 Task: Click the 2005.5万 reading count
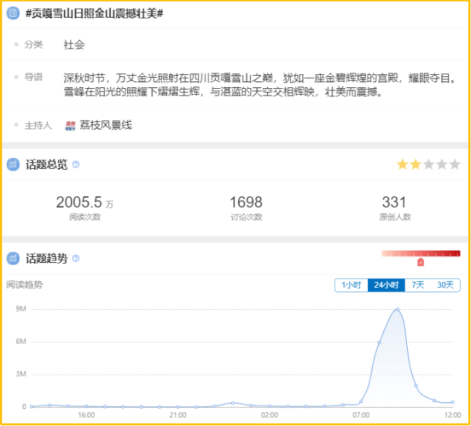click(85, 202)
